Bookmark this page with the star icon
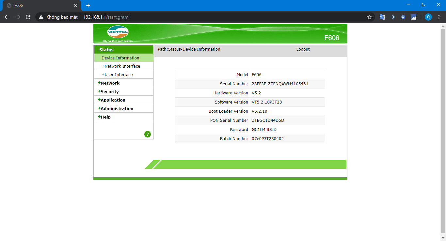446x241 pixels. click(x=369, y=17)
